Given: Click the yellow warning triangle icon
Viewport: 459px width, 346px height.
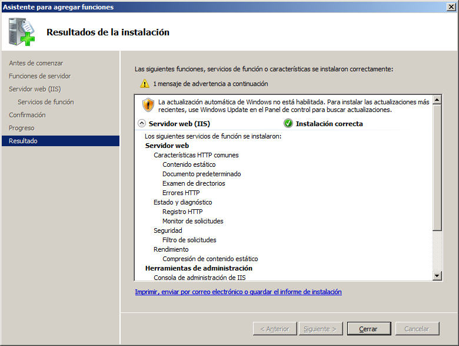Looking at the screenshot, I should pyautogui.click(x=145, y=84).
